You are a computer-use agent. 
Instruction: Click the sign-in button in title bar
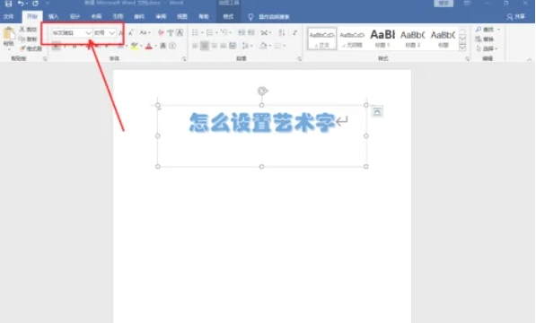(444, 3)
